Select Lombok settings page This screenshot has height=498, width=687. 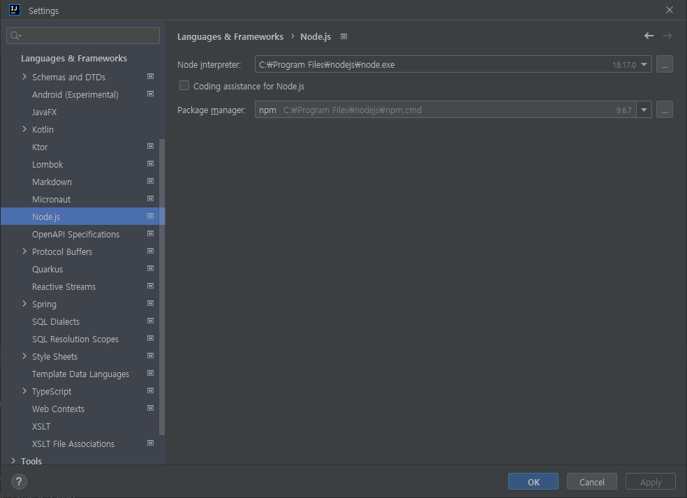pos(47,164)
